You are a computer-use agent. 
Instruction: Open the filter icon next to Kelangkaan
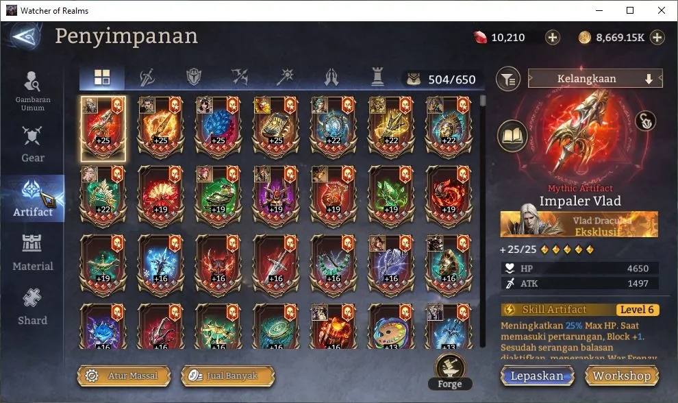[508, 79]
